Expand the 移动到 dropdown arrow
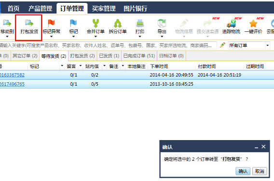Image resolution: width=274 pixels, height=181 pixels. (x=7, y=37)
